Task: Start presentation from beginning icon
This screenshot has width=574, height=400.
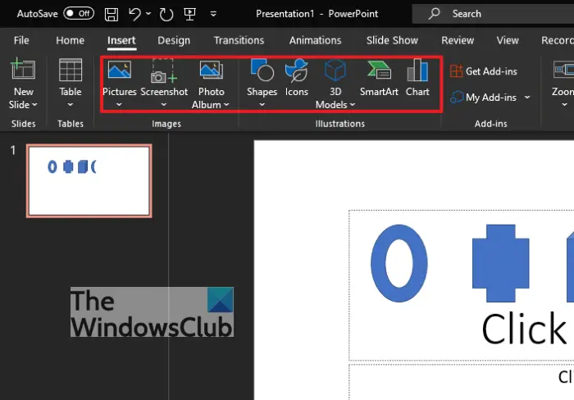Action: pos(189,14)
